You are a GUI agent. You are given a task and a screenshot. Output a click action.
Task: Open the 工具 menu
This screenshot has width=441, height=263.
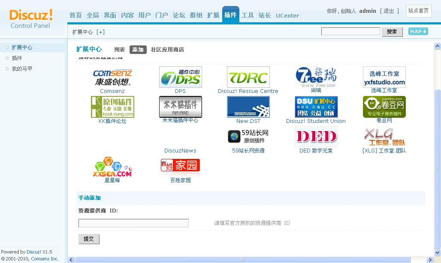[x=248, y=15]
